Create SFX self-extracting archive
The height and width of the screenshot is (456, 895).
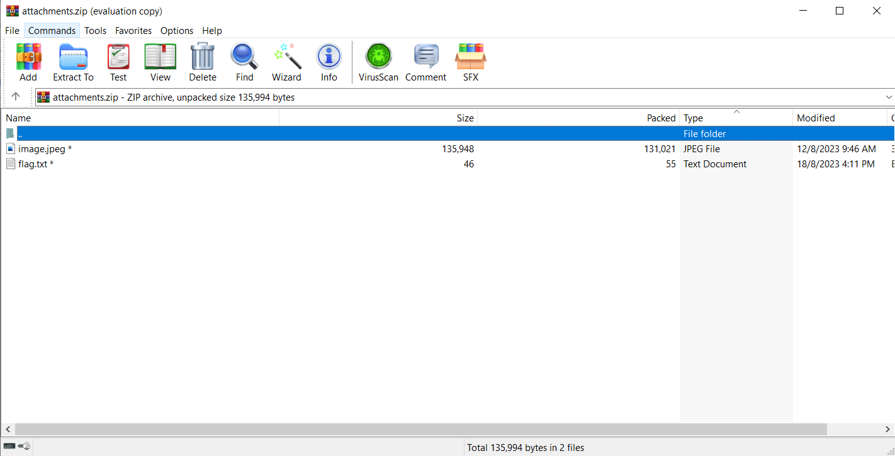point(470,57)
